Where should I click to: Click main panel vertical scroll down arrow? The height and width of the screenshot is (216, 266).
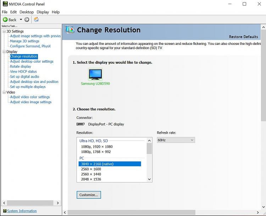point(264,207)
